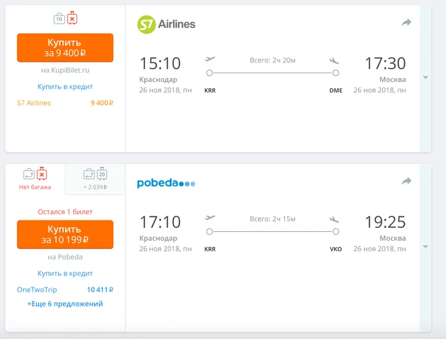Click the departure plane icon above KRR on S7 flight

coord(210,59)
